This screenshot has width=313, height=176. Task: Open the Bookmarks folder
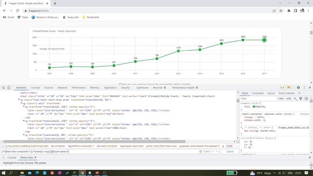(90, 17)
